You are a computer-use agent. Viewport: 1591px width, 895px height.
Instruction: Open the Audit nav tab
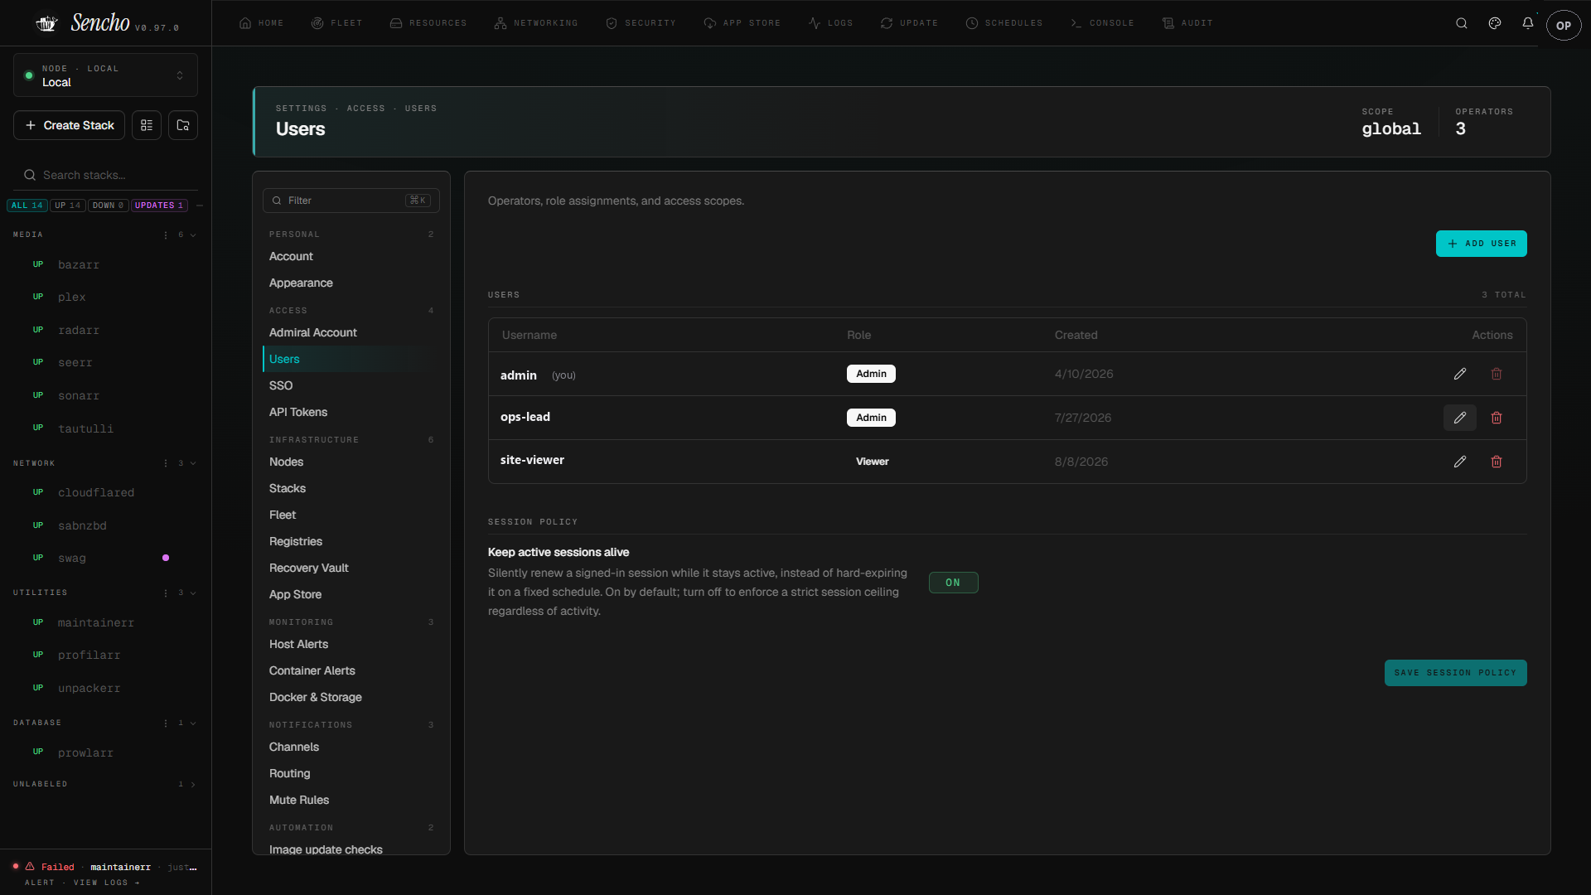(x=1187, y=23)
